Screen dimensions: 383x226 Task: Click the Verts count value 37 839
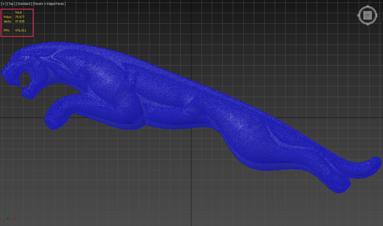click(20, 21)
